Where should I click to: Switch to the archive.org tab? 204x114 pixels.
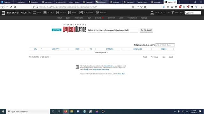pyautogui.click(x=61, y=2)
